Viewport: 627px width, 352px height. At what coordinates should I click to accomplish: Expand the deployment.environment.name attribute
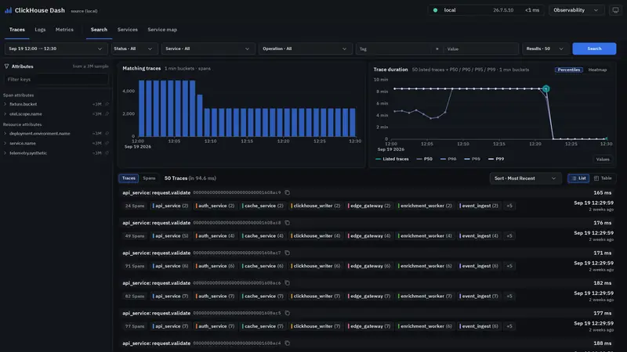(5, 133)
